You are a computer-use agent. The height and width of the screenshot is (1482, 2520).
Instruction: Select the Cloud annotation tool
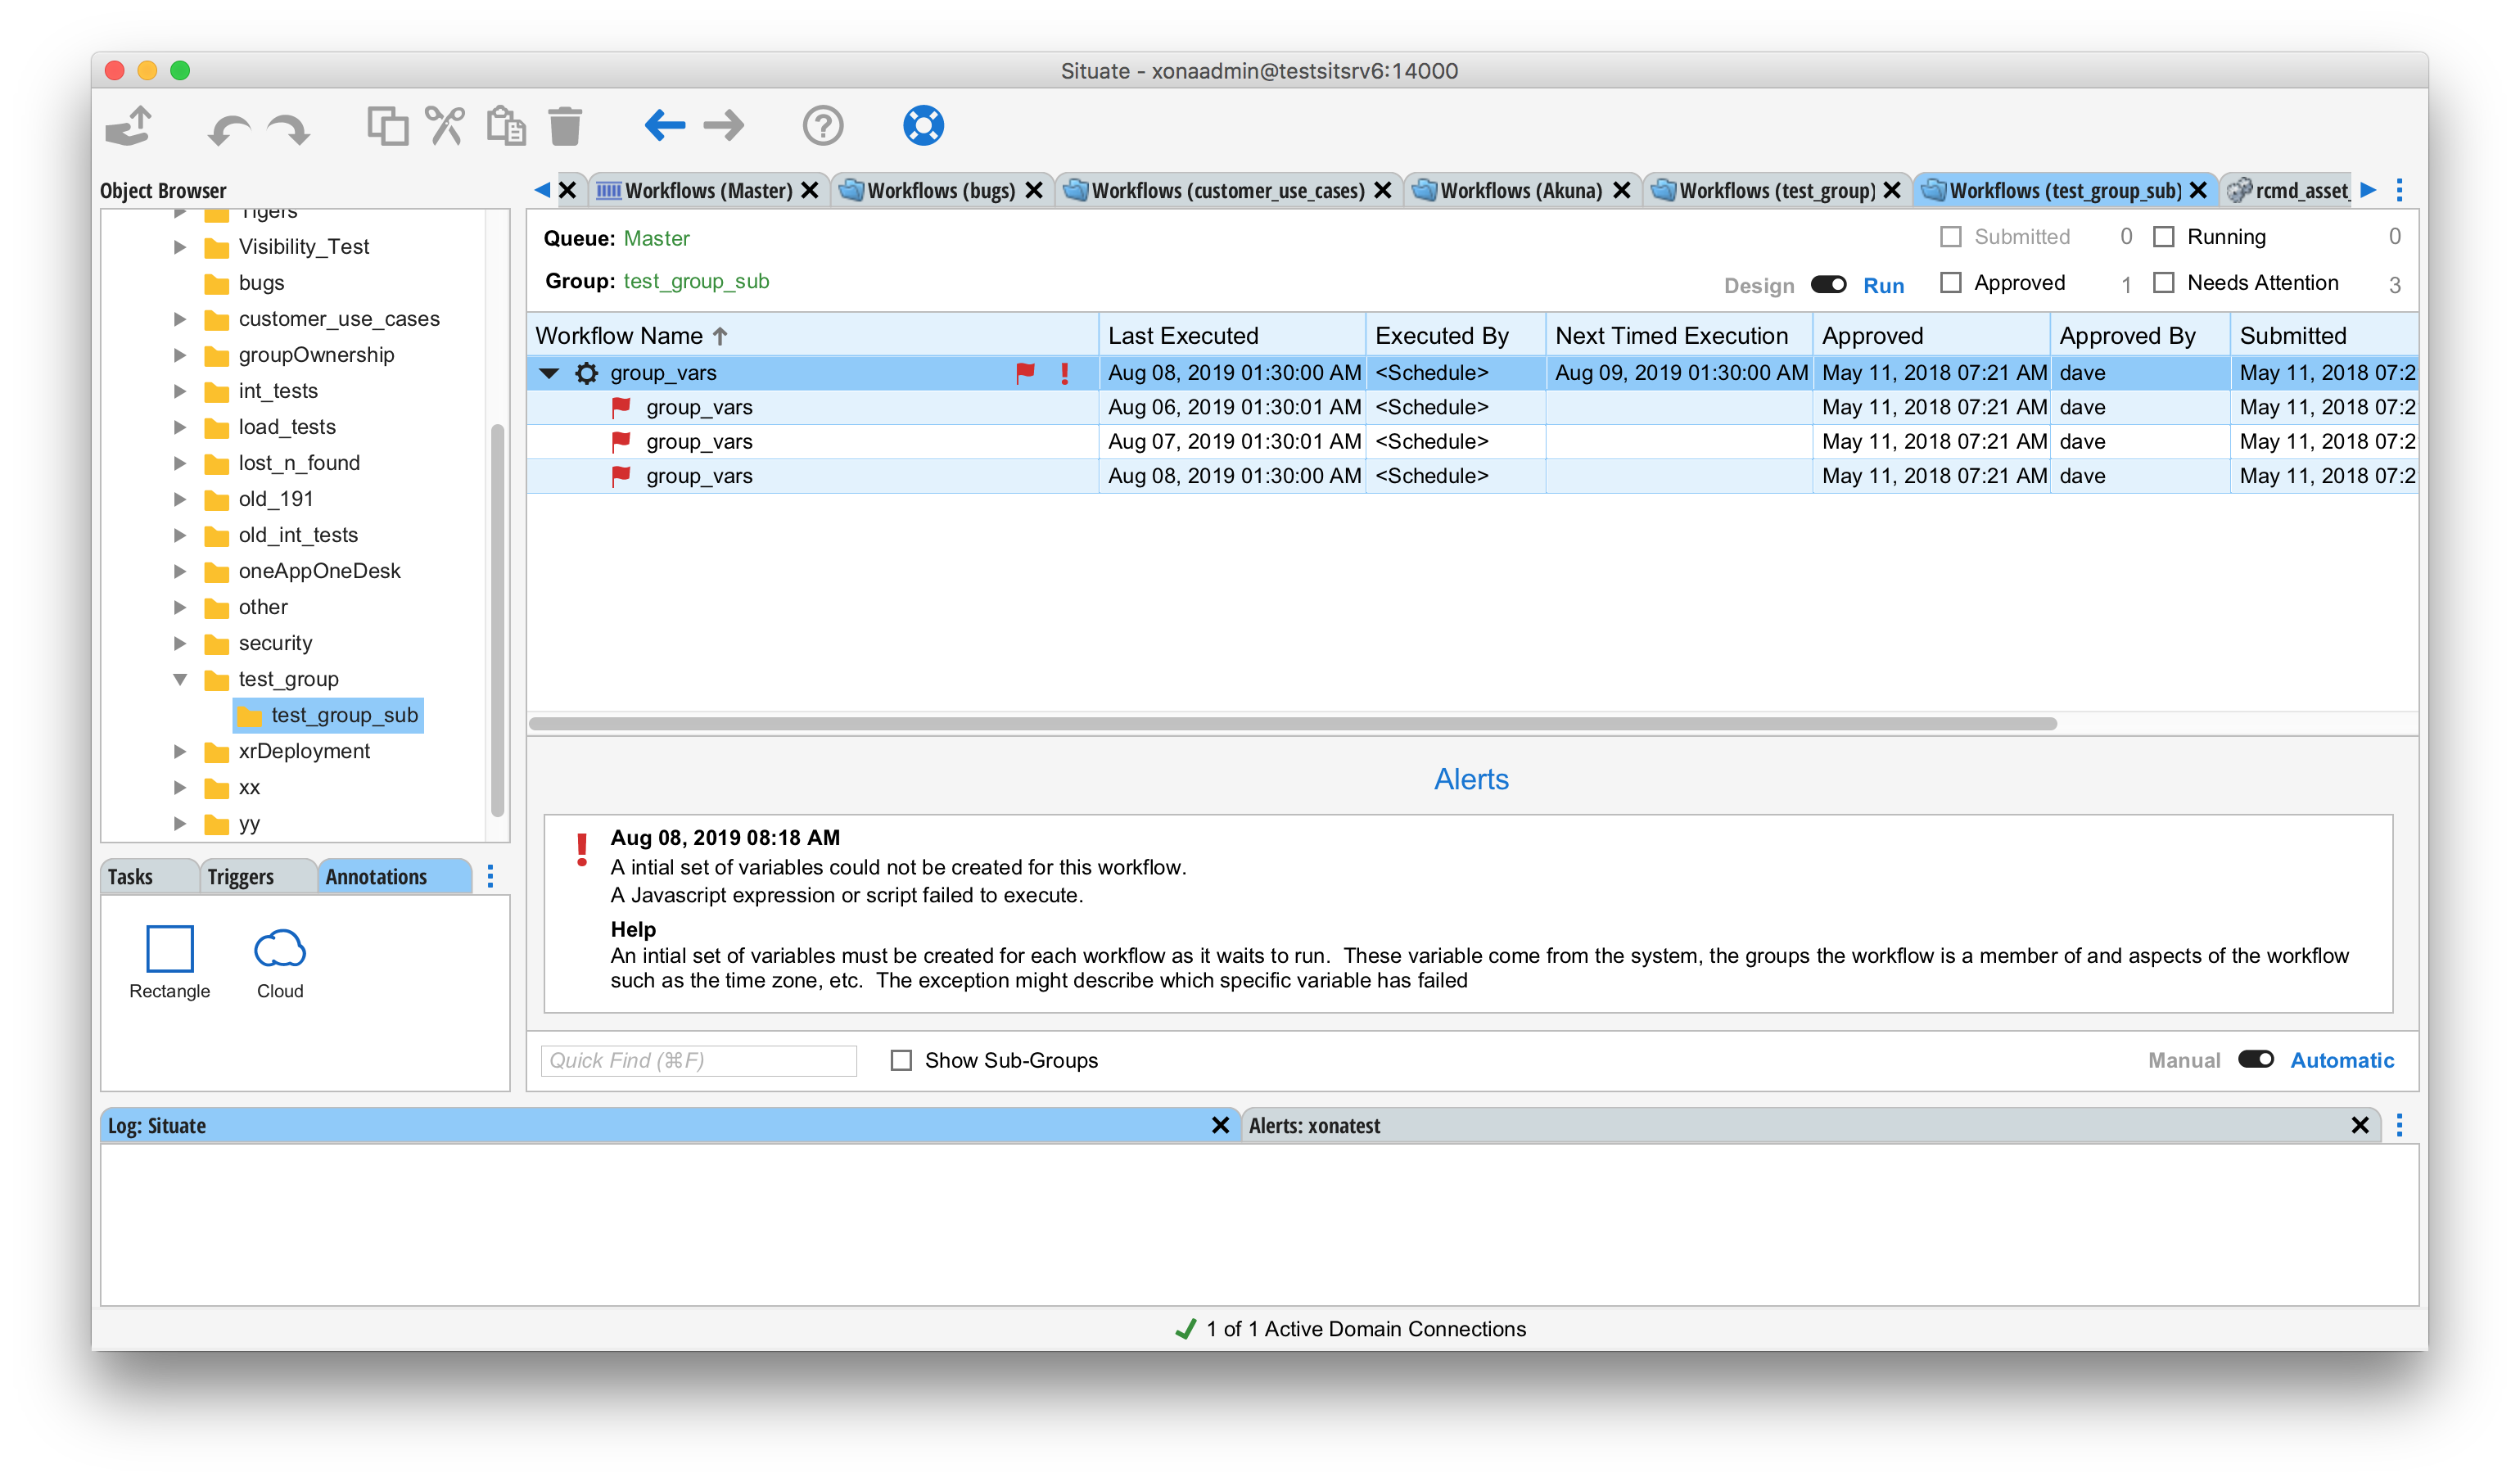(280, 961)
